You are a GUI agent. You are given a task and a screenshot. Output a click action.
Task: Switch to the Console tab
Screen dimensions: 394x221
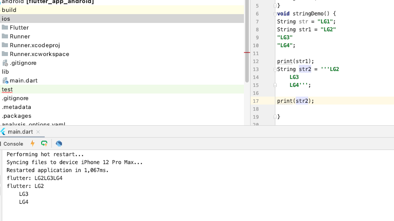(x=13, y=144)
